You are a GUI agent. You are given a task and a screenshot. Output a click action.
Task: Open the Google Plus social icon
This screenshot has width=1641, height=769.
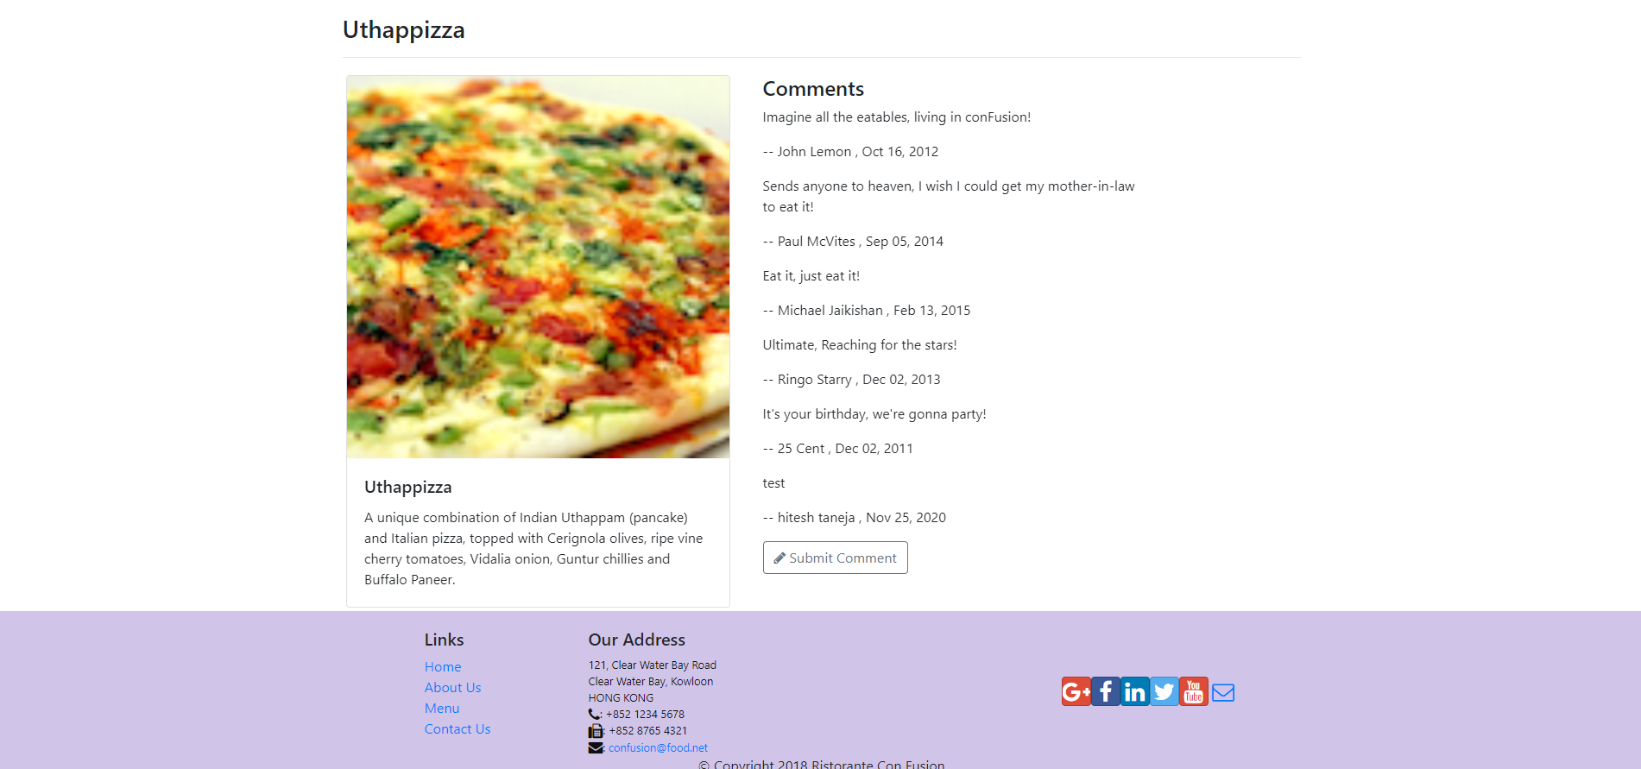tap(1076, 691)
